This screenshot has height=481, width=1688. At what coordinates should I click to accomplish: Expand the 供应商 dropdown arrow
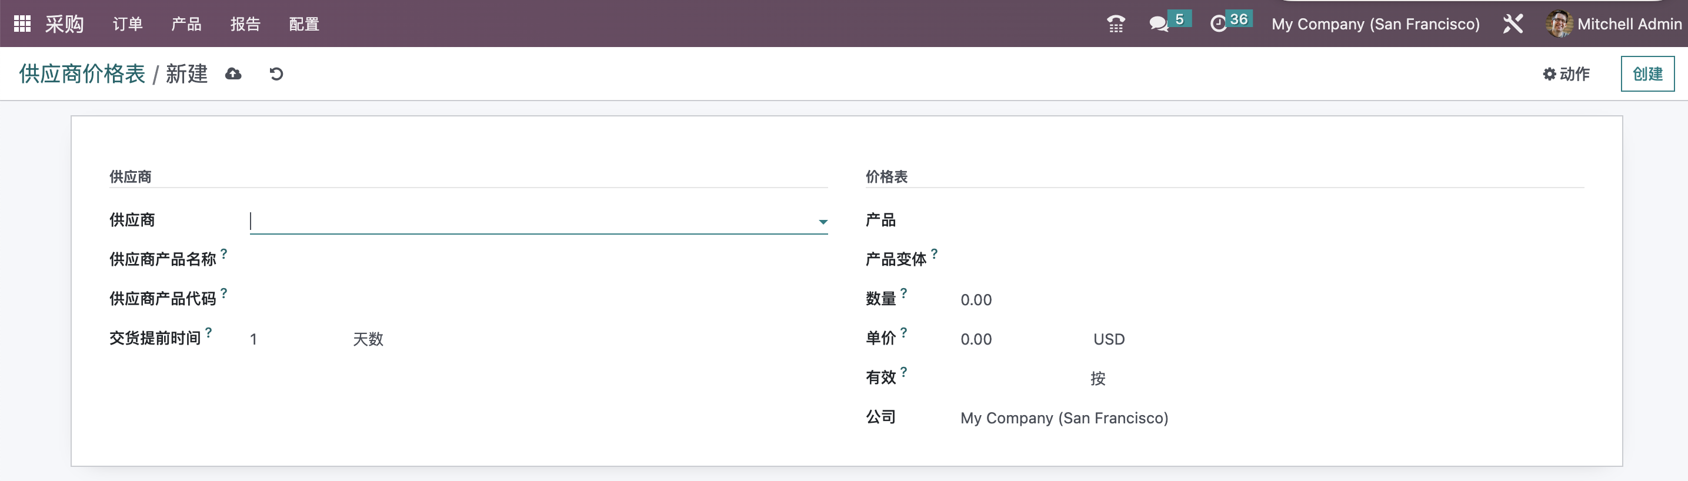pyautogui.click(x=823, y=222)
